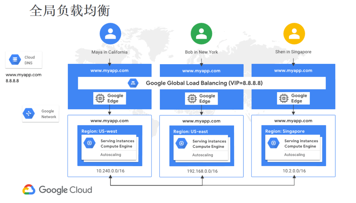
Task: Click the green Bob in New York user icon
Action: tap(201, 34)
